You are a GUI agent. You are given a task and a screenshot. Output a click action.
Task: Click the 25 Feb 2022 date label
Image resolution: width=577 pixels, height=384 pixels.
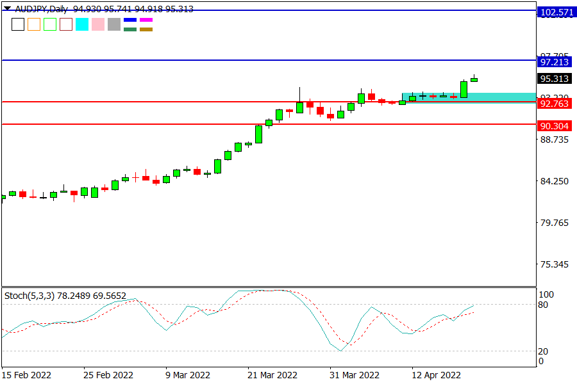pos(108,375)
